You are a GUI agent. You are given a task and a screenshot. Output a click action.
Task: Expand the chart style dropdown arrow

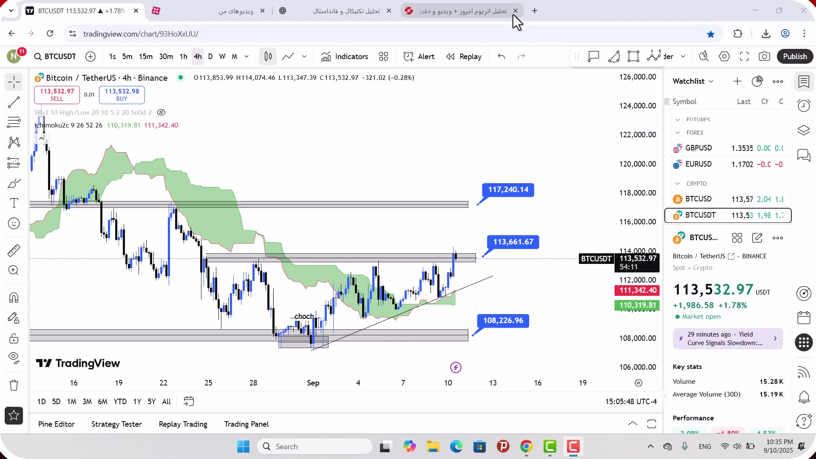tap(304, 57)
